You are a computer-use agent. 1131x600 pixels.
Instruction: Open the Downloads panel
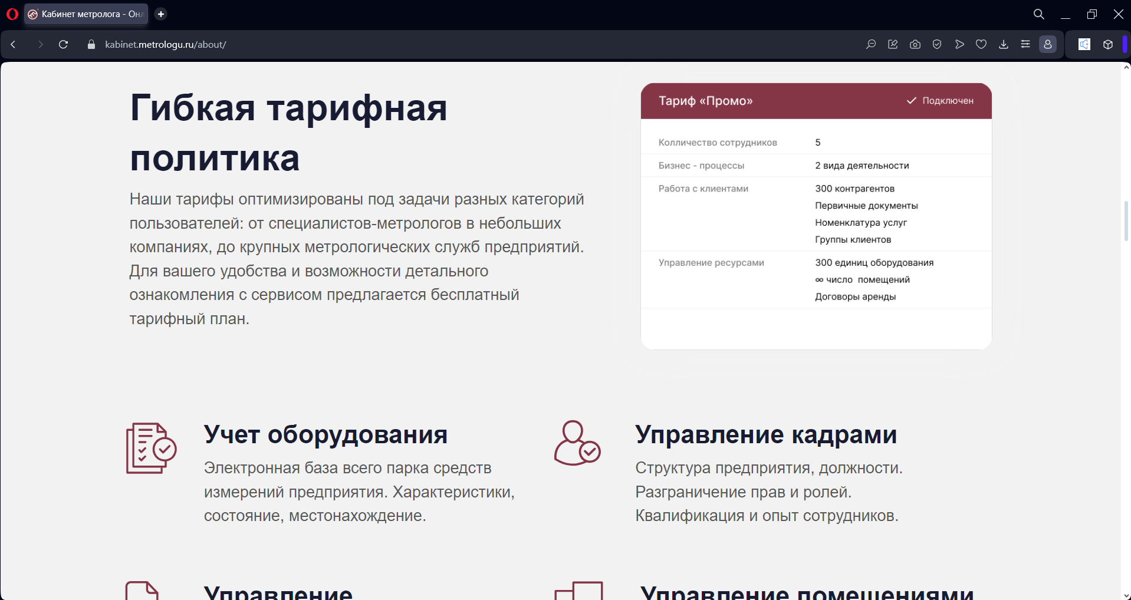1003,44
